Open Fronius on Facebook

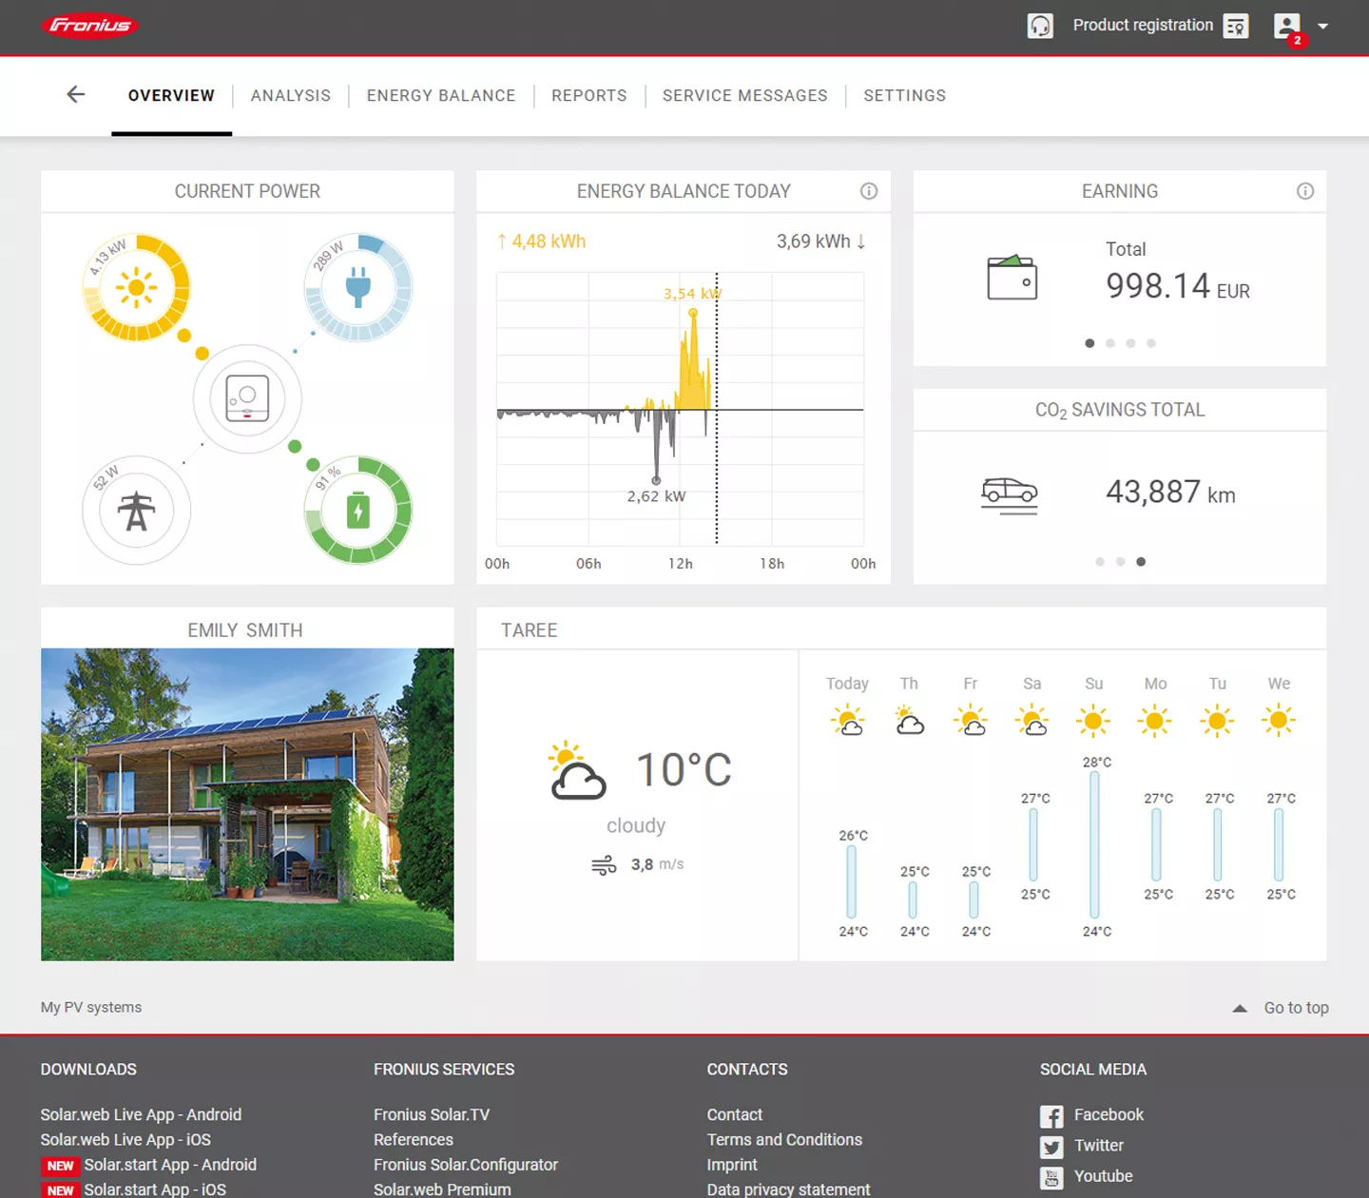(x=1109, y=1114)
